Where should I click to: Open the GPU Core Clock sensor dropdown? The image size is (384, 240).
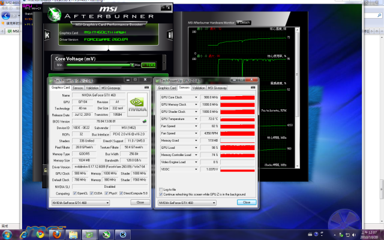(196, 97)
